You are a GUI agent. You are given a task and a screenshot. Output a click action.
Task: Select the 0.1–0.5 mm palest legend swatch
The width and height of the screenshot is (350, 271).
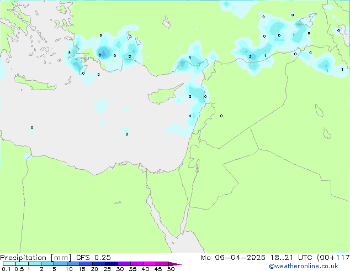[x=9, y=264]
